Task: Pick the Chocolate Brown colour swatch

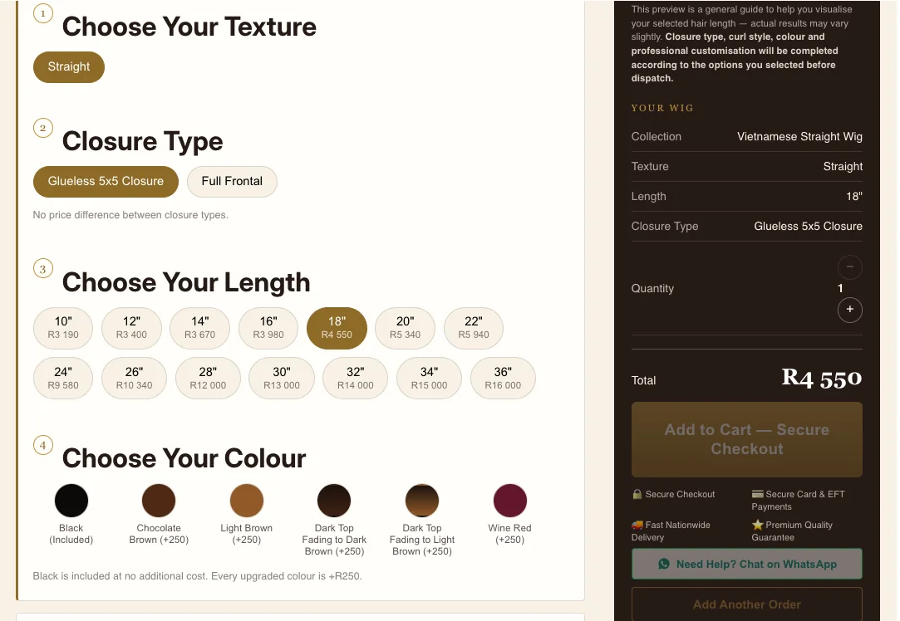Action: [x=159, y=501]
